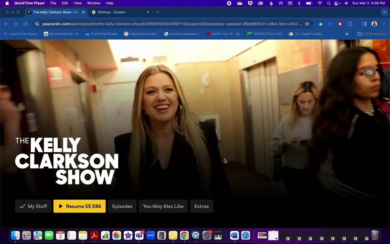Close The Kelly Clarkson Show tab
The width and height of the screenshot is (390, 244).
coord(84,12)
